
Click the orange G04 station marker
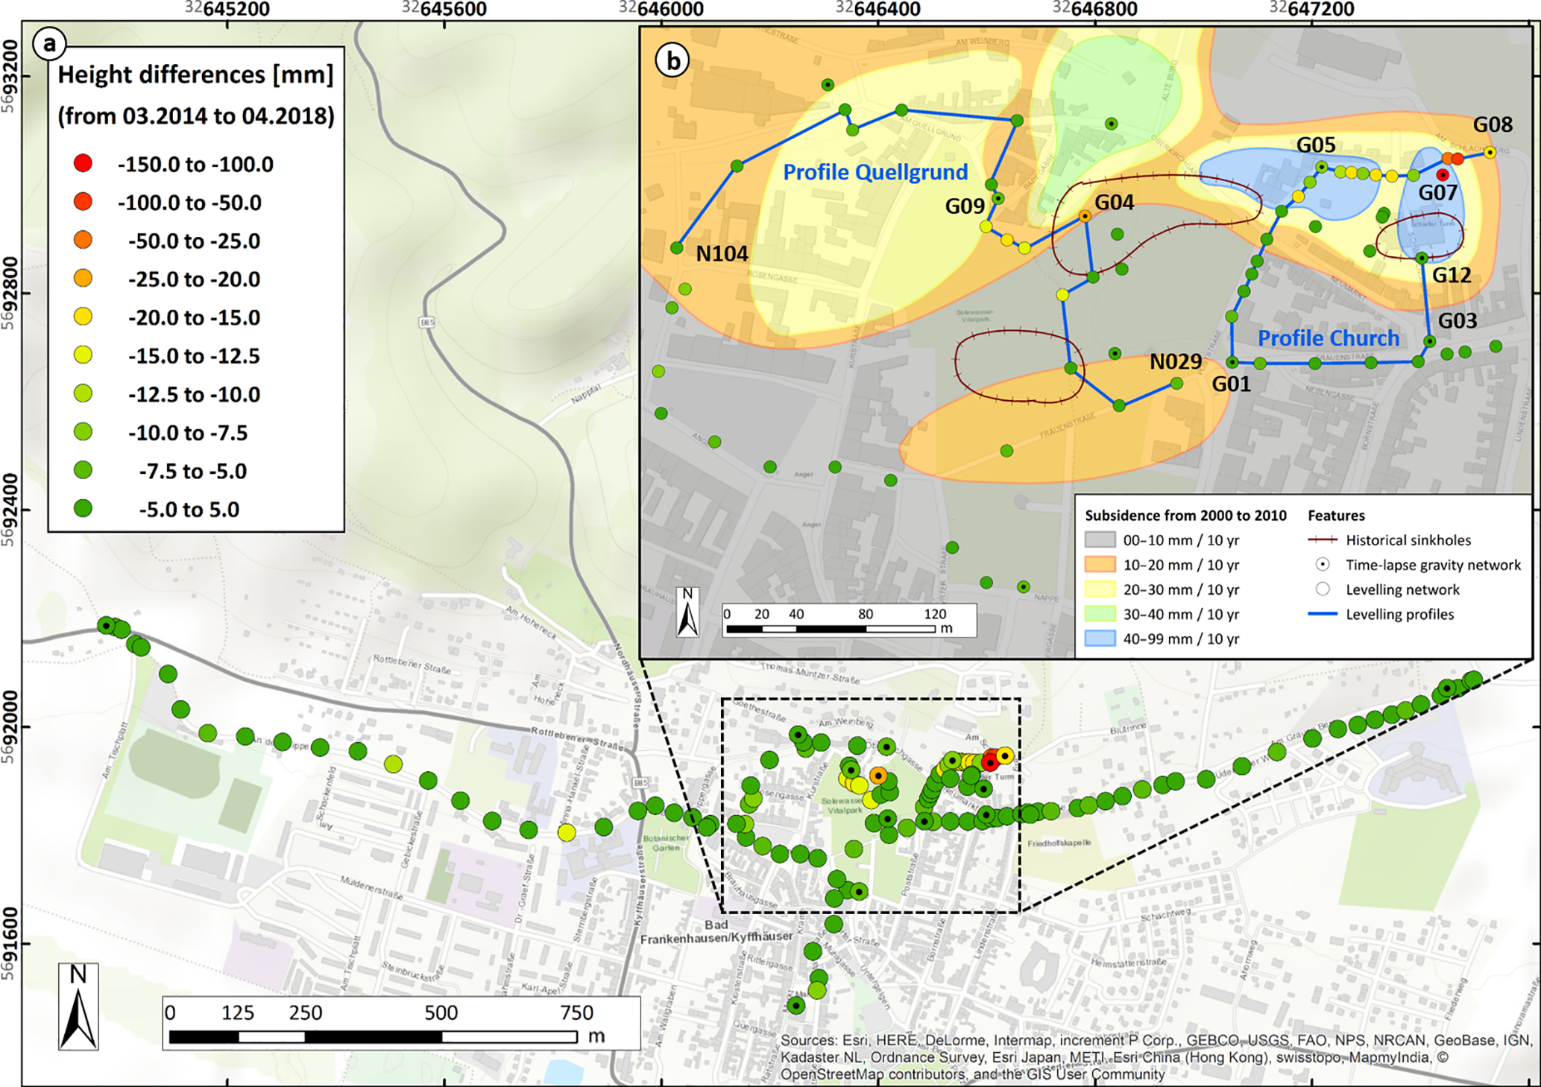coord(1085,216)
